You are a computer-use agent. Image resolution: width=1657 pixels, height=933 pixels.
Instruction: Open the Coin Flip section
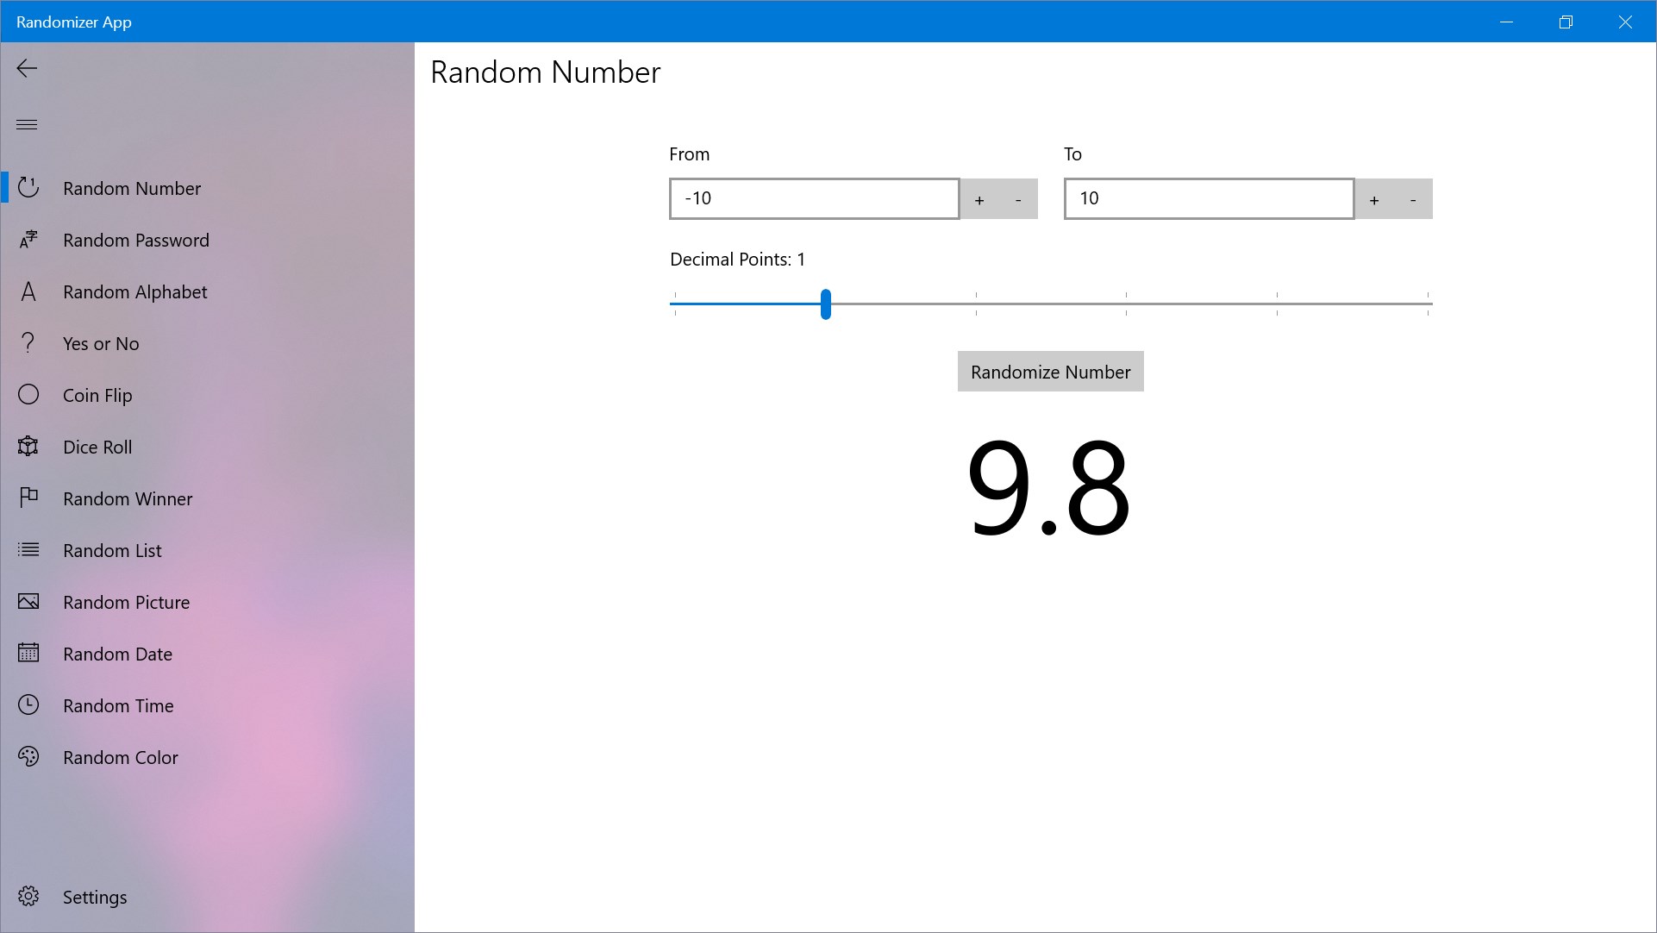pyautogui.click(x=208, y=395)
